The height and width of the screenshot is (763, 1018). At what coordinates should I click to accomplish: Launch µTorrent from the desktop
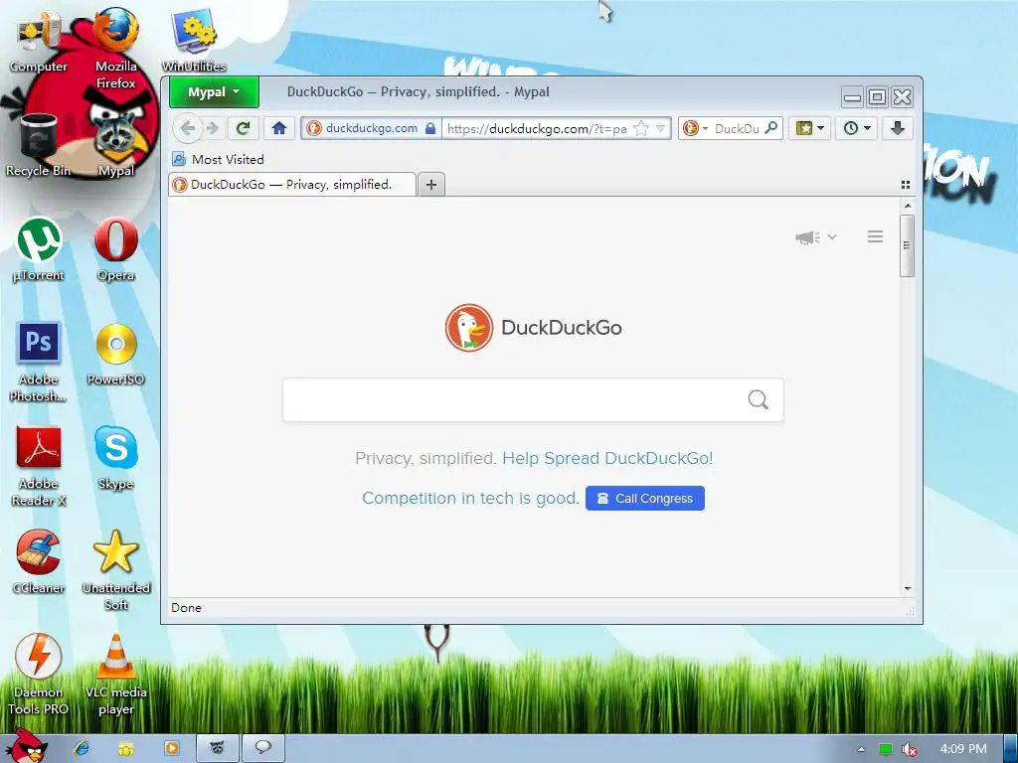tap(39, 249)
